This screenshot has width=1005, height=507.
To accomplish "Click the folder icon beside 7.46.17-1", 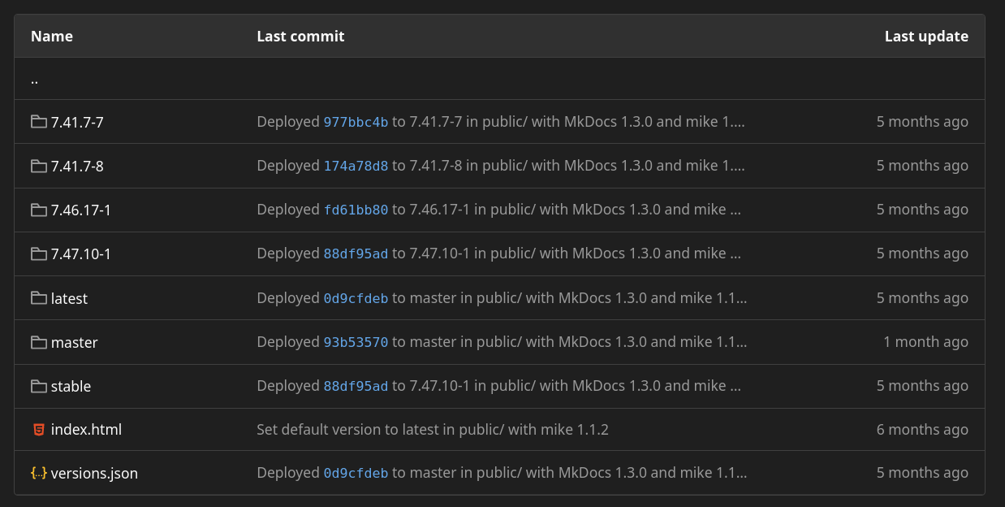I will coord(38,210).
